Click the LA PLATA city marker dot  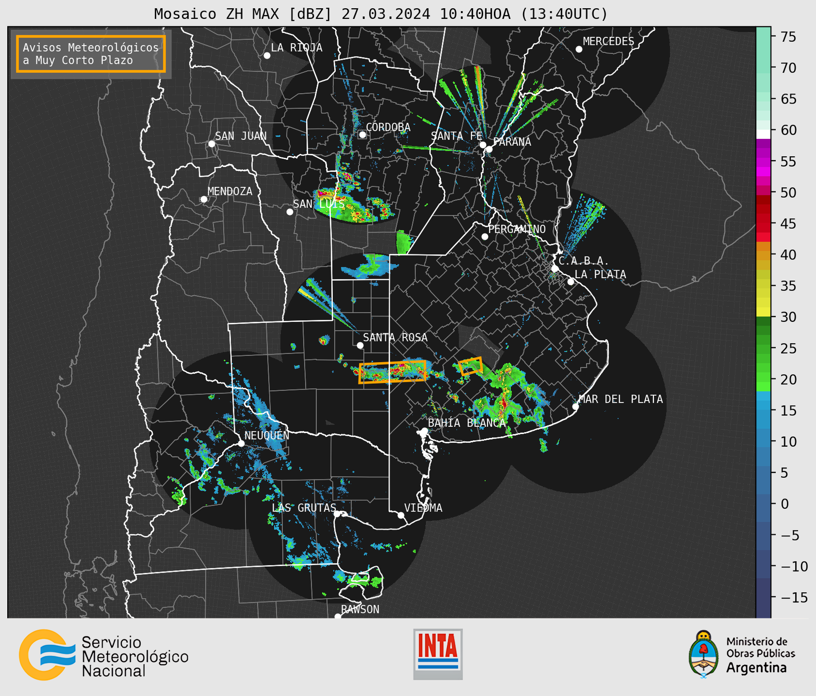(571, 282)
